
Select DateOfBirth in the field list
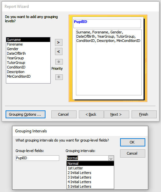click(28, 53)
